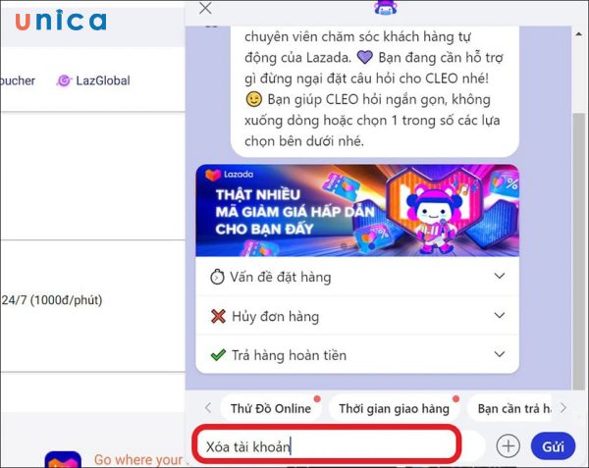589x468 pixels.
Task: Click the CLEO bot avatar icon
Action: 386,8
